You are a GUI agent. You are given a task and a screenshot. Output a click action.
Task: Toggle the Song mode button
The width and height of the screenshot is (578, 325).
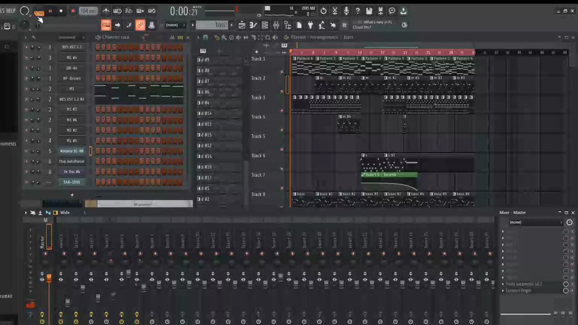tap(39, 11)
